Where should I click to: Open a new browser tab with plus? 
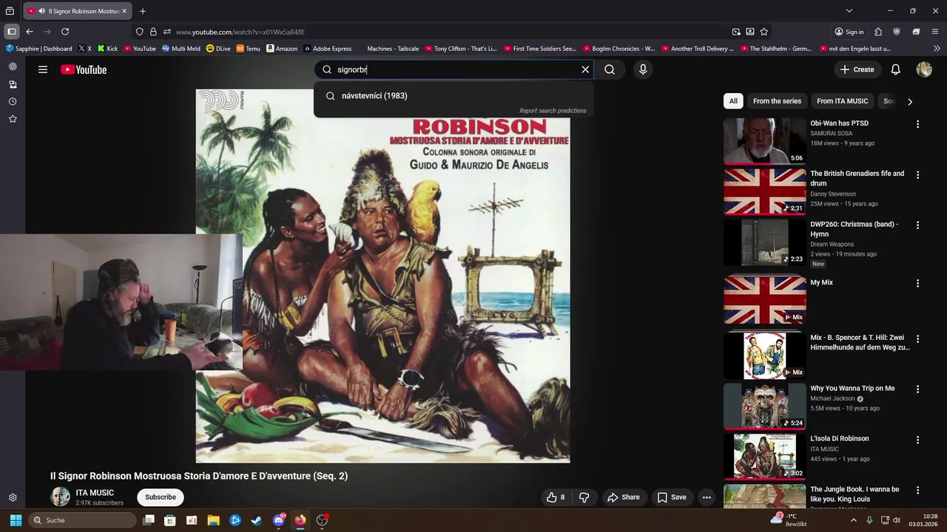point(143,11)
